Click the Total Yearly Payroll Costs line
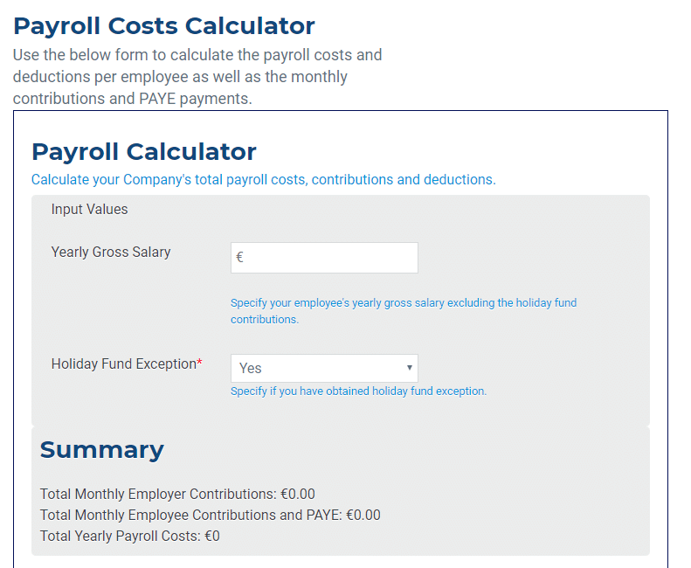This screenshot has width=691, height=568. (x=130, y=536)
